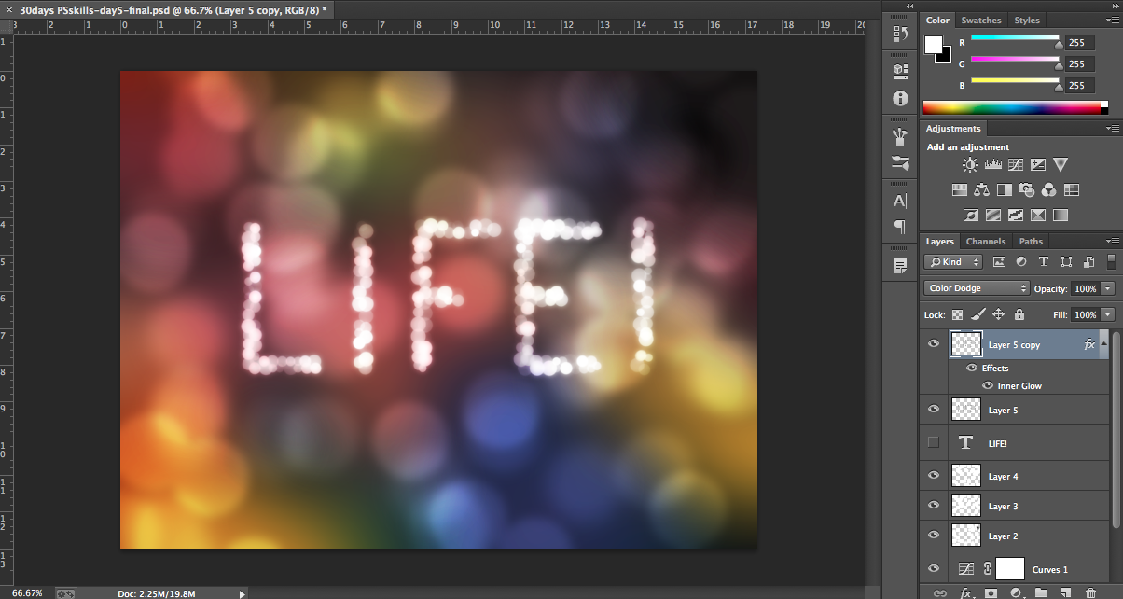Image resolution: width=1123 pixels, height=599 pixels.
Task: Add a Vibrance adjustment
Action: click(x=1061, y=165)
